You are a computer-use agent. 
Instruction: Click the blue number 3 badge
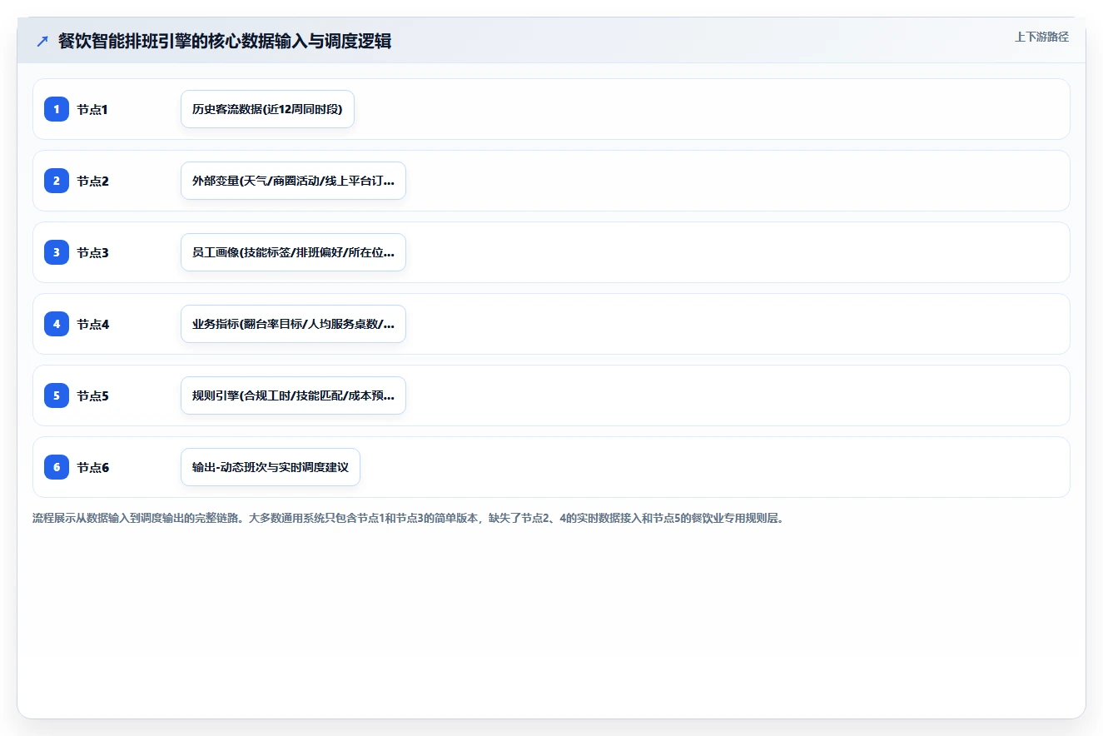coord(57,252)
